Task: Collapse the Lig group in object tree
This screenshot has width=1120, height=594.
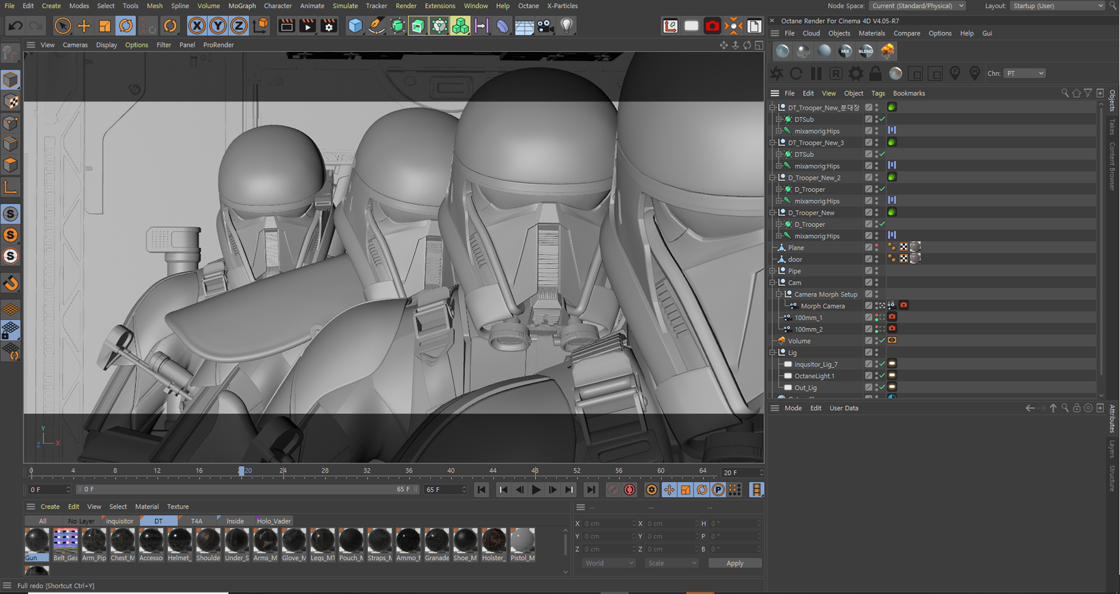Action: pos(773,352)
